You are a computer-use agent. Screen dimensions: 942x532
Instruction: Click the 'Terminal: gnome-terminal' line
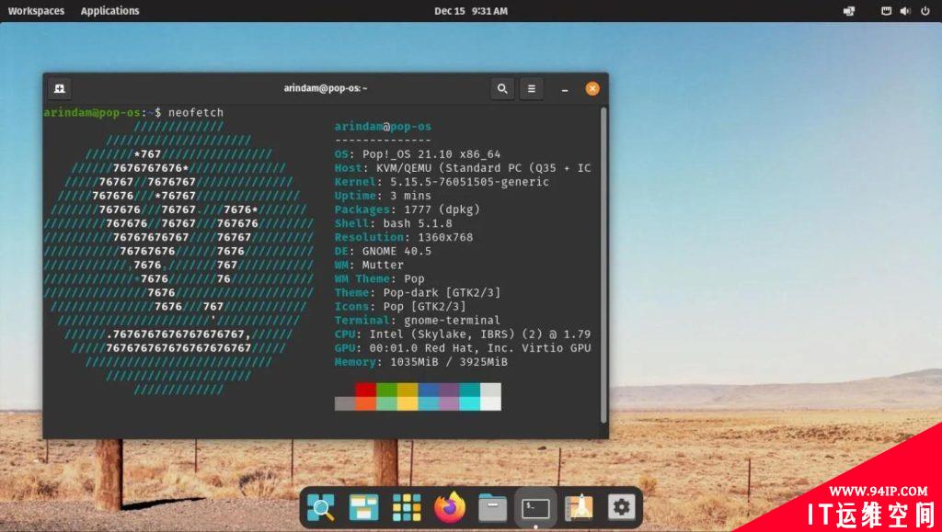pyautogui.click(x=418, y=321)
